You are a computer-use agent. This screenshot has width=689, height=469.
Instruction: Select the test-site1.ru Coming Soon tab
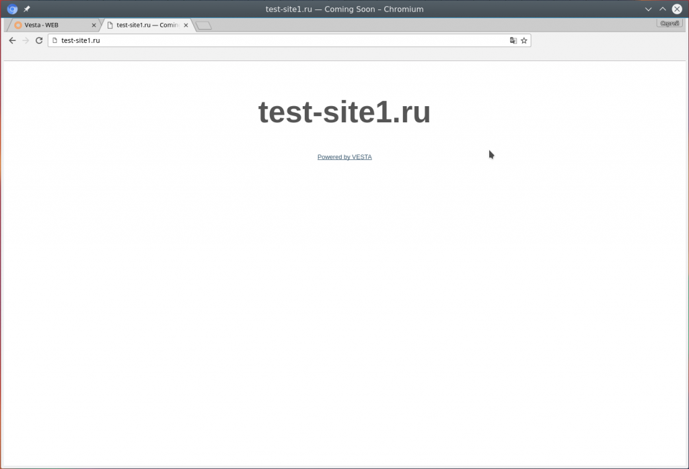point(147,25)
